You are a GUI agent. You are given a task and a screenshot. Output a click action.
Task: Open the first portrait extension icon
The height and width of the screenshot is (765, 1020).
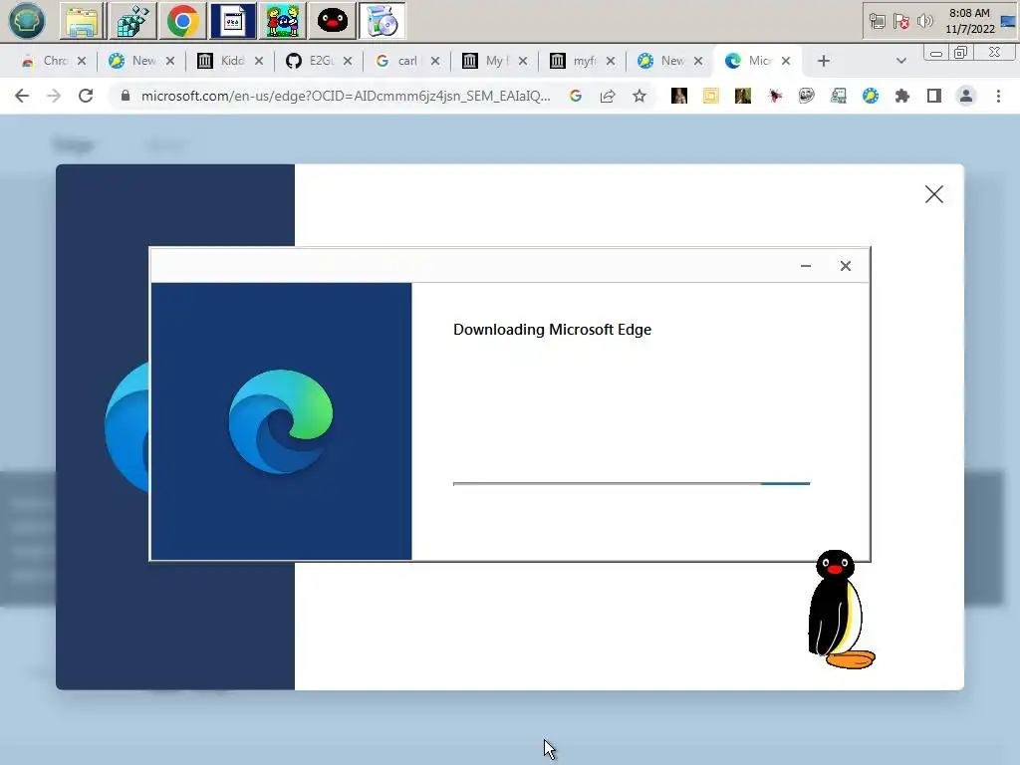tap(679, 97)
